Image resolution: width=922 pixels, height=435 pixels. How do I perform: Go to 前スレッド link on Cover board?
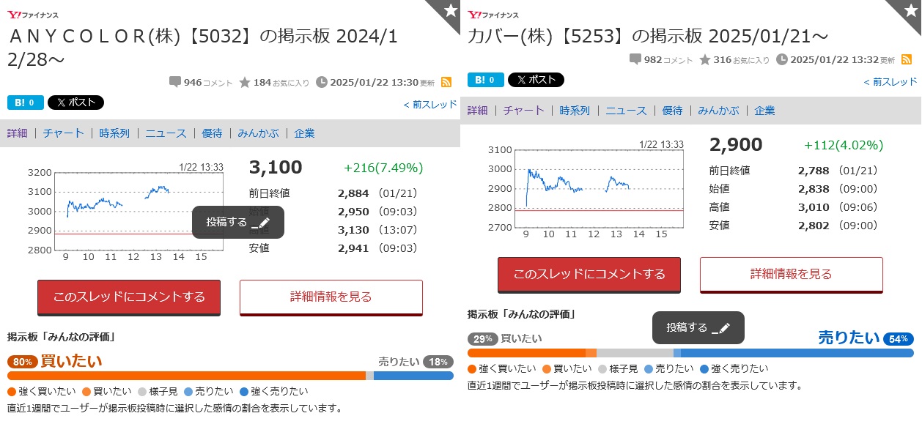coord(890,82)
